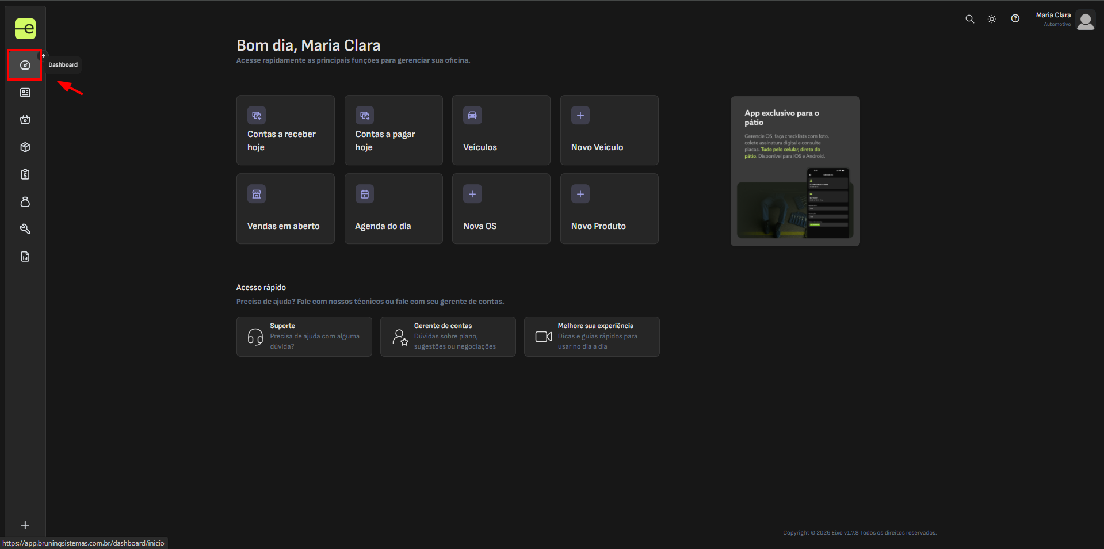Click the "Automotivo" label under user name

(x=1057, y=24)
